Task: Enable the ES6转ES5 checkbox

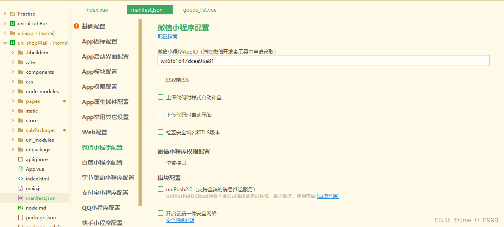Action: (x=161, y=80)
